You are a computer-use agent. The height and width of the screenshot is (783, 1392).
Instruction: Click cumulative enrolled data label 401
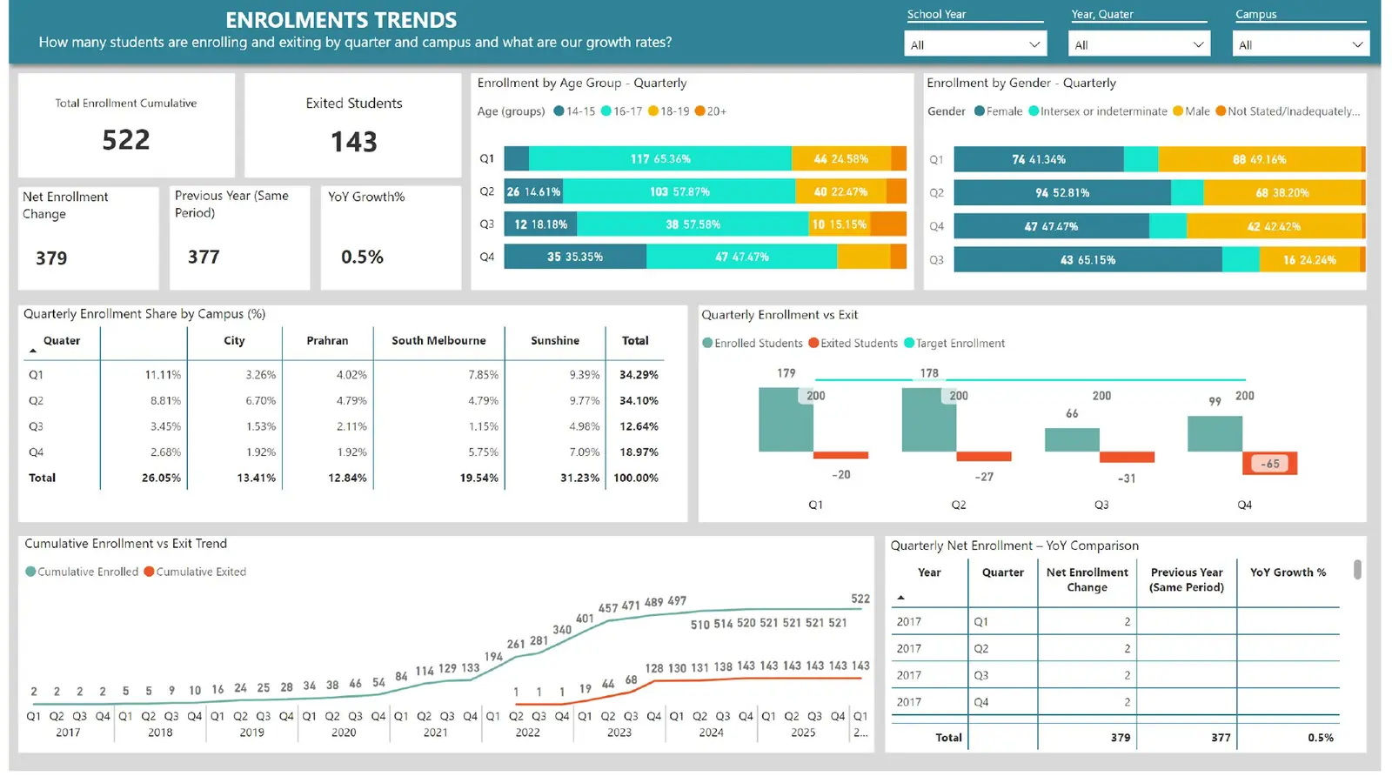click(x=585, y=619)
